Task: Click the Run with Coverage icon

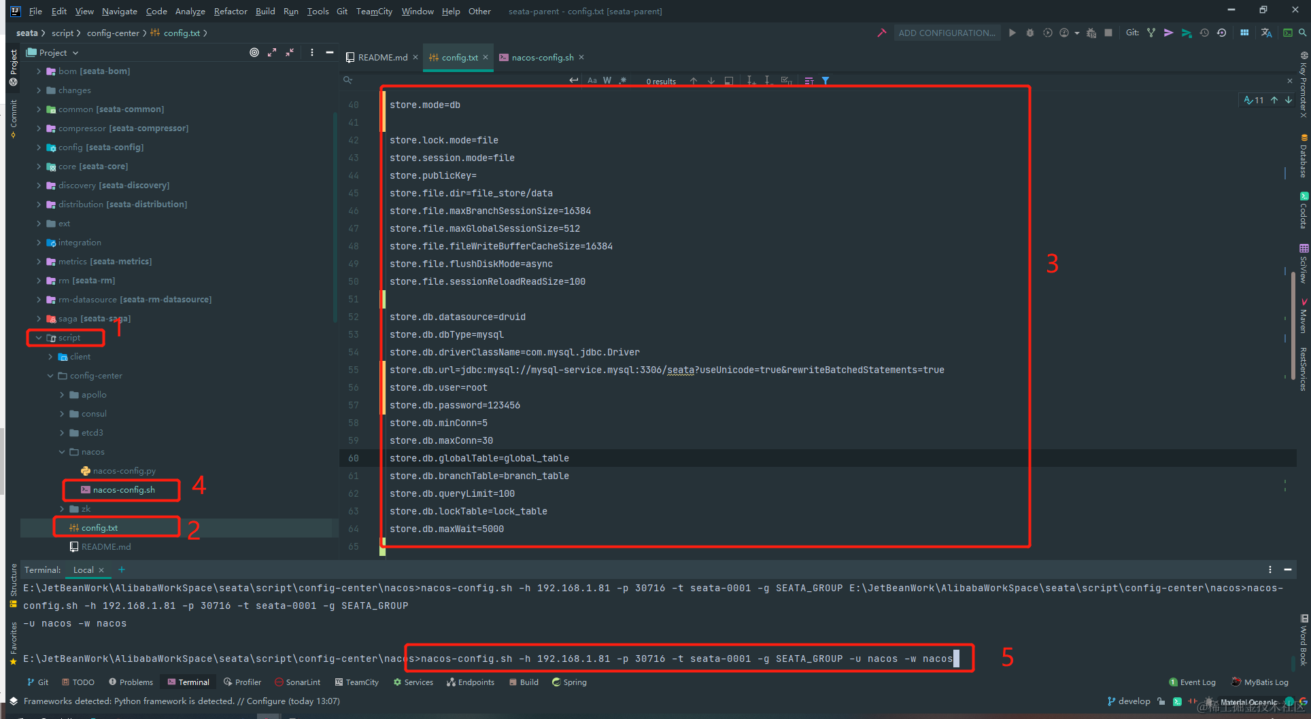Action: [1047, 33]
